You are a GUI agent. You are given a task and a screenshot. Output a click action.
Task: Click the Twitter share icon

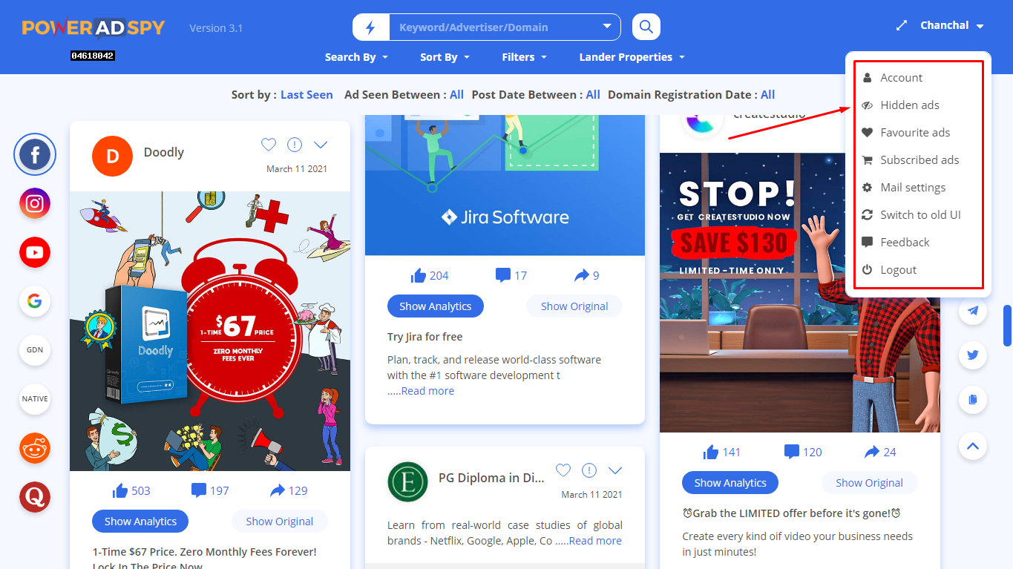[973, 355]
